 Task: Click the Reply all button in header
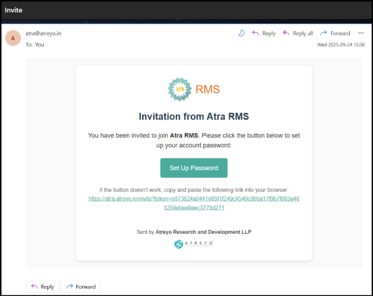click(x=298, y=33)
